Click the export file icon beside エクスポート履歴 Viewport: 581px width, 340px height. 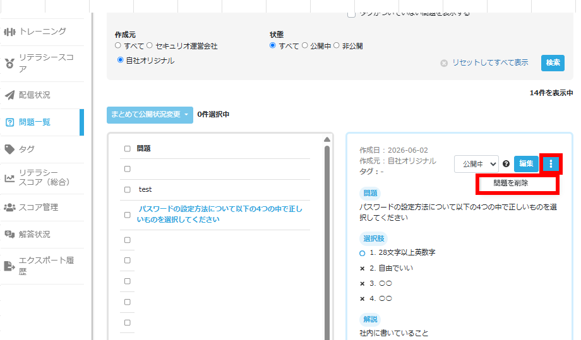coord(9,266)
